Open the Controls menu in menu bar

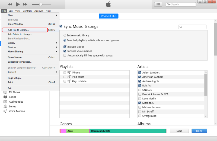click(27, 11)
